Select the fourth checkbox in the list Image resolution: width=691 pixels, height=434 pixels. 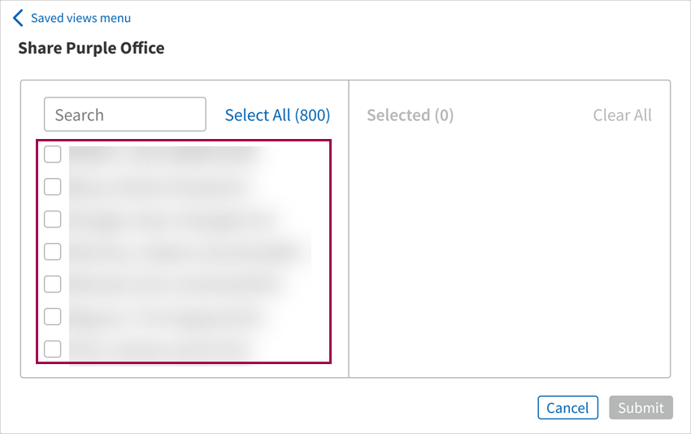53,252
